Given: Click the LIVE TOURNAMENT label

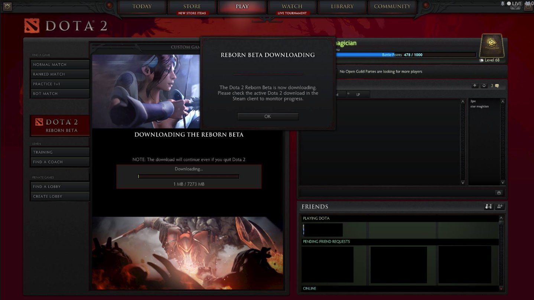Looking at the screenshot, I should point(292,13).
